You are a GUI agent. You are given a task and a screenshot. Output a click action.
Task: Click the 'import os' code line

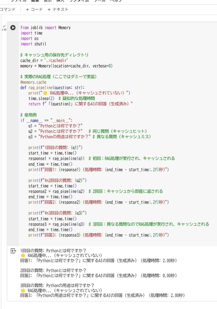tap(30, 39)
